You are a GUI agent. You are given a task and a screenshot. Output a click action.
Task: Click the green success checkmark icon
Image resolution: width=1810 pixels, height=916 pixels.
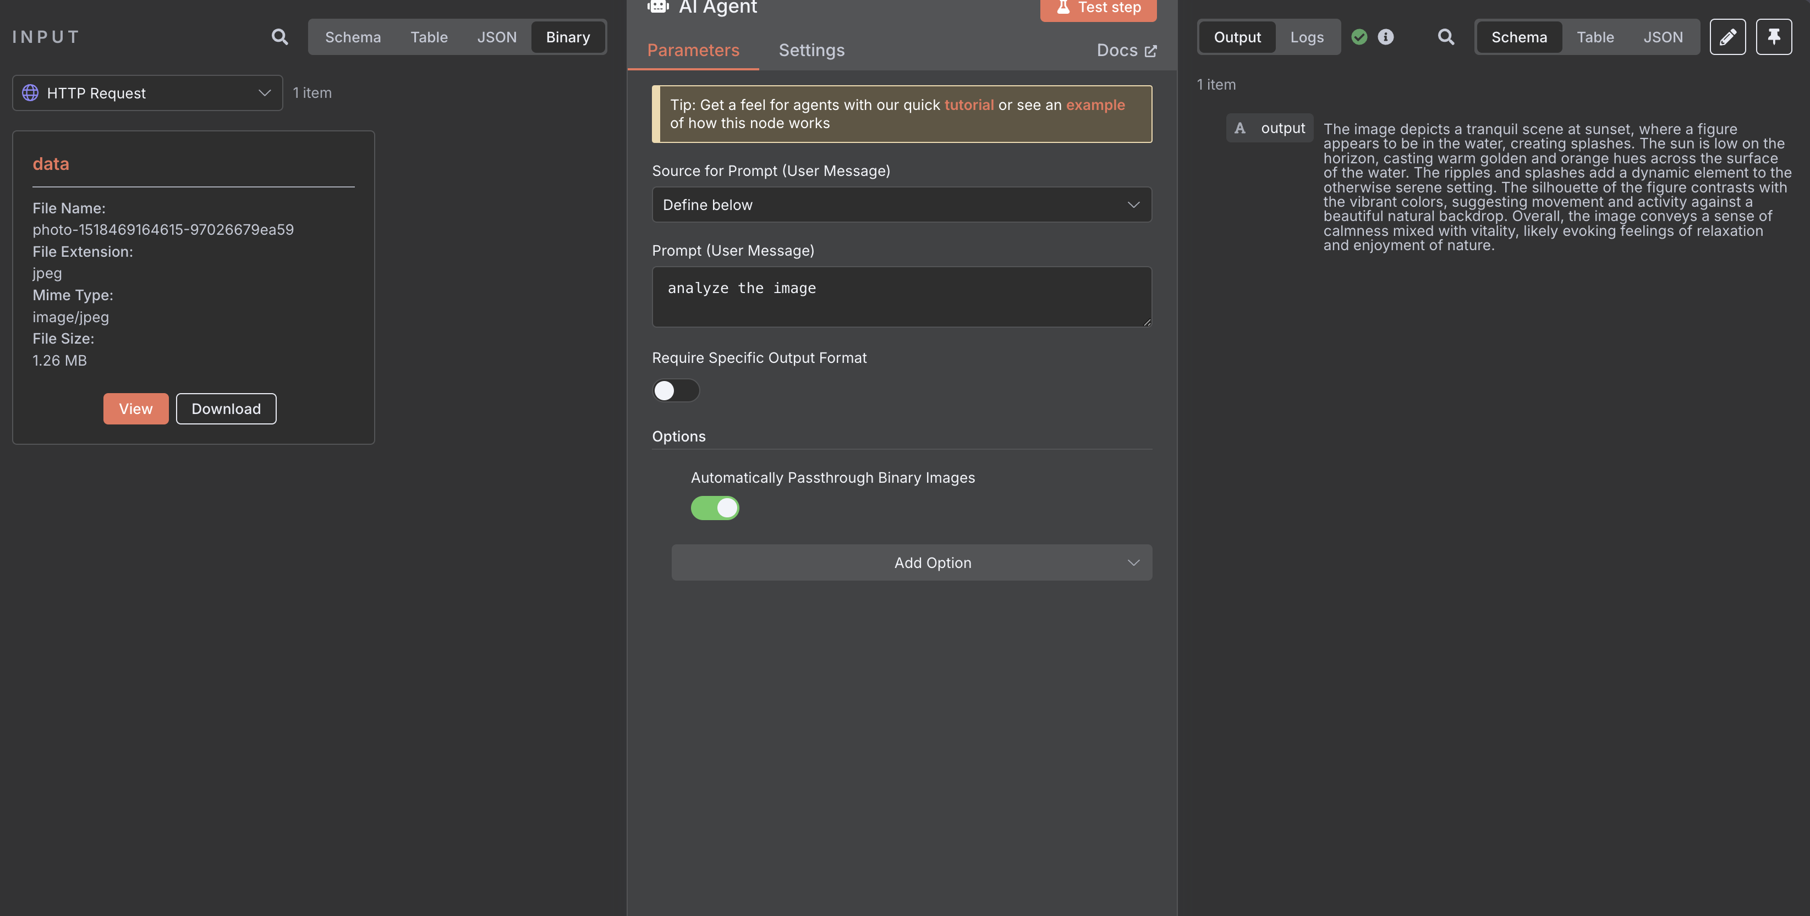[1359, 36]
